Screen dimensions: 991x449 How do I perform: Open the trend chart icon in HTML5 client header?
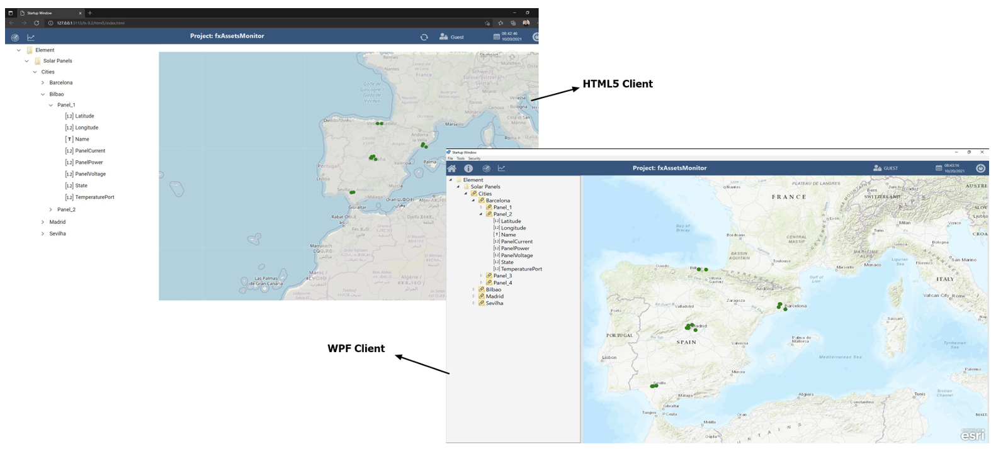(x=31, y=38)
